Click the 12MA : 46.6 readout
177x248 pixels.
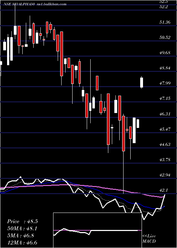[22, 242]
